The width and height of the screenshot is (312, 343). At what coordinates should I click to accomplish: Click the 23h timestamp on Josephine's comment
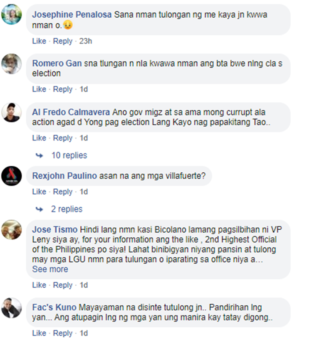click(86, 41)
